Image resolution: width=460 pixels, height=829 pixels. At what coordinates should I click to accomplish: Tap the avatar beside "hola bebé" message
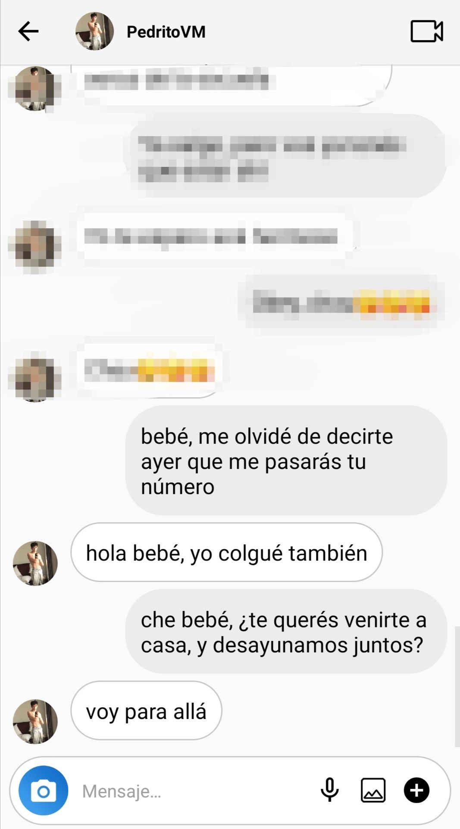click(x=35, y=563)
